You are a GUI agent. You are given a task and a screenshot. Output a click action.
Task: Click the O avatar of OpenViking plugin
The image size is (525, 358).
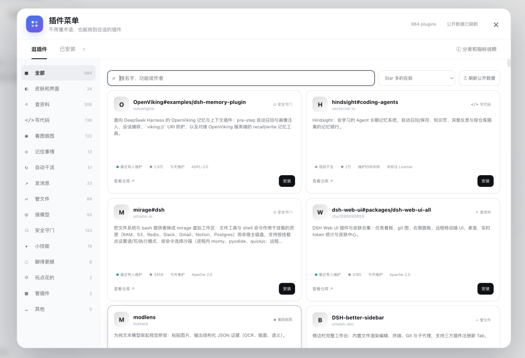(122, 105)
